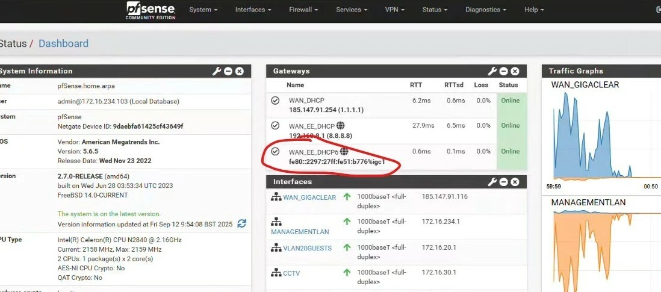Remove the Interfaces widget

pos(515,182)
